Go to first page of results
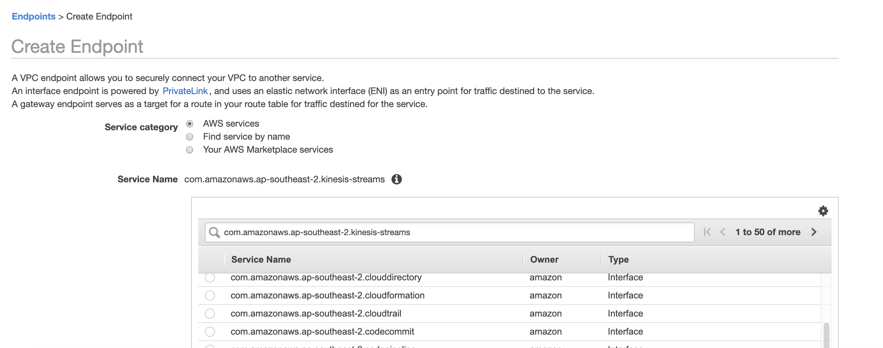Screen dimensions: 883x348 (707, 232)
